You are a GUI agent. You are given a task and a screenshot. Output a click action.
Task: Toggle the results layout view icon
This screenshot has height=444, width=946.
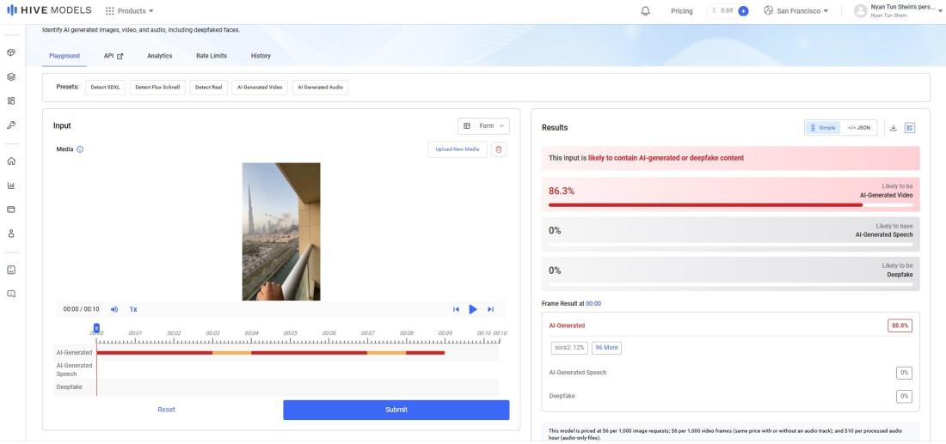pyautogui.click(x=910, y=128)
